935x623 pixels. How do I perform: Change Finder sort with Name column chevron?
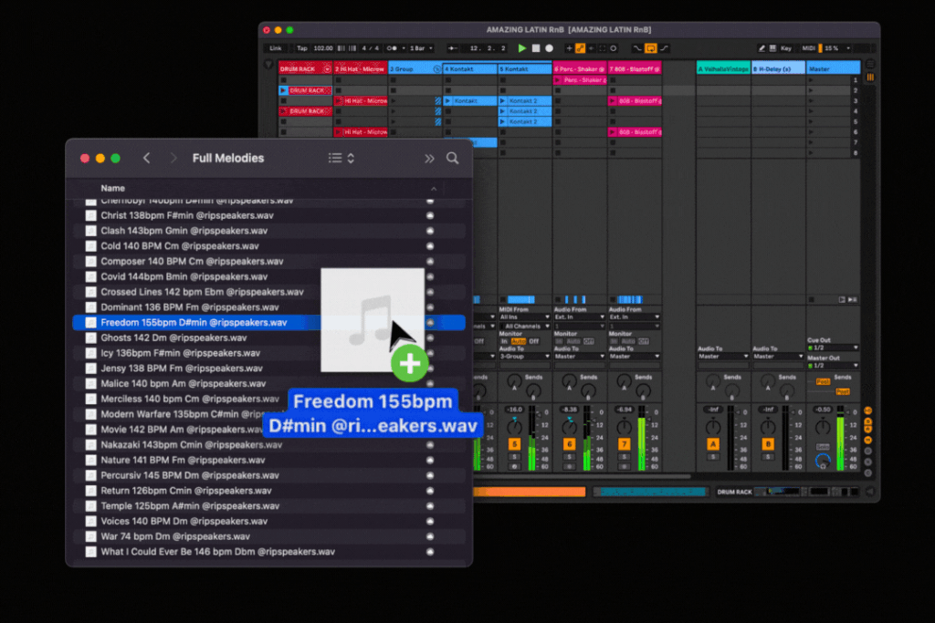434,188
